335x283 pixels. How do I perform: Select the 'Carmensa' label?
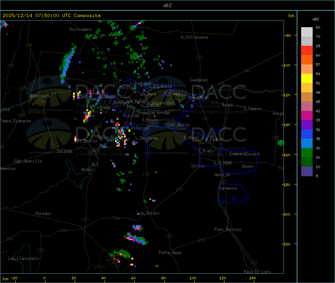pos(228,188)
